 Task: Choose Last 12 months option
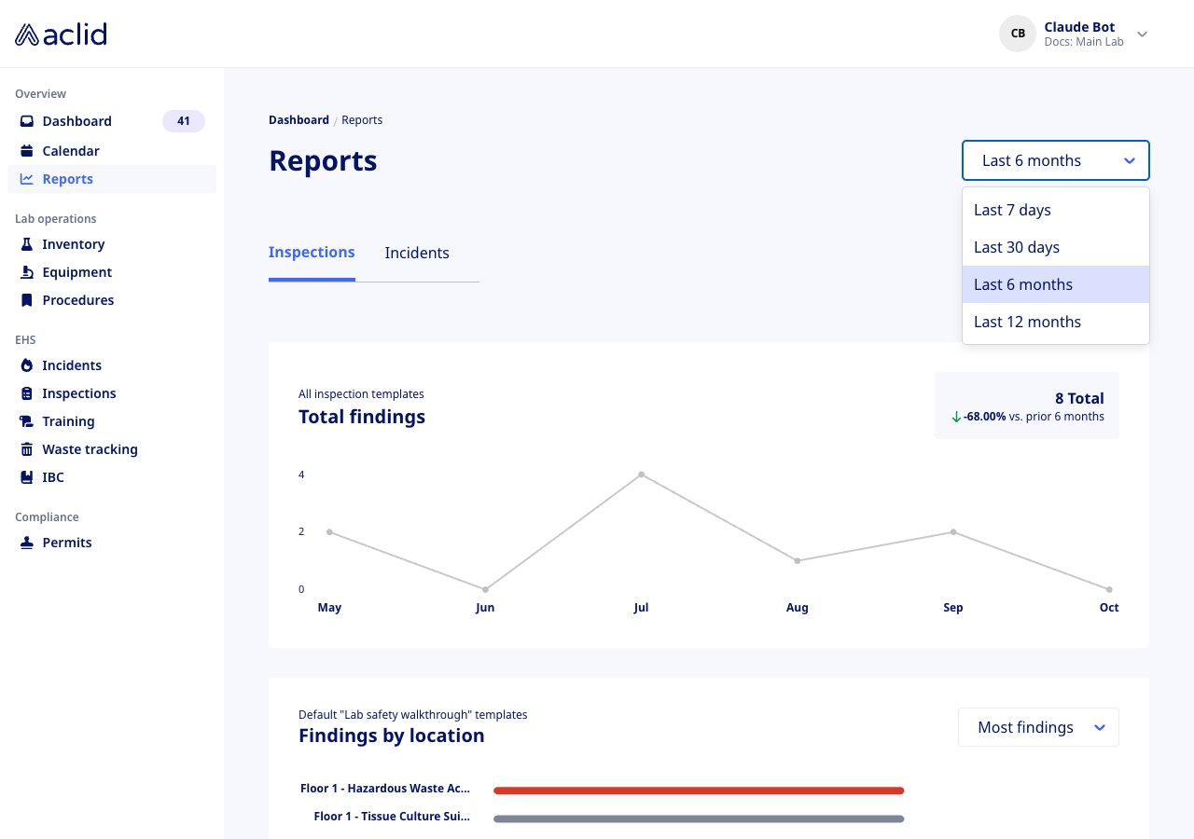coord(1056,322)
